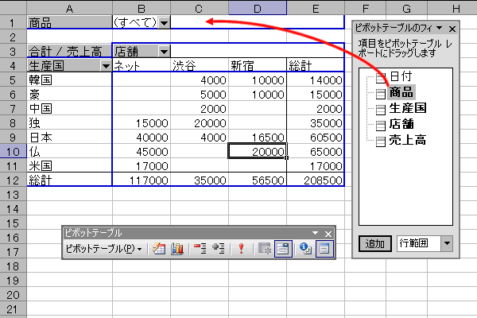
Task: Click the ネット column heading cell
Action: point(142,65)
